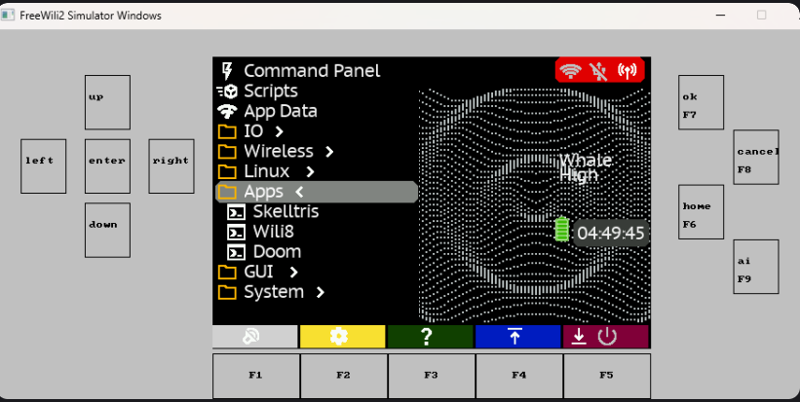This screenshot has height=402, width=800.
Task: Select the GUI folder label
Action: tap(258, 273)
